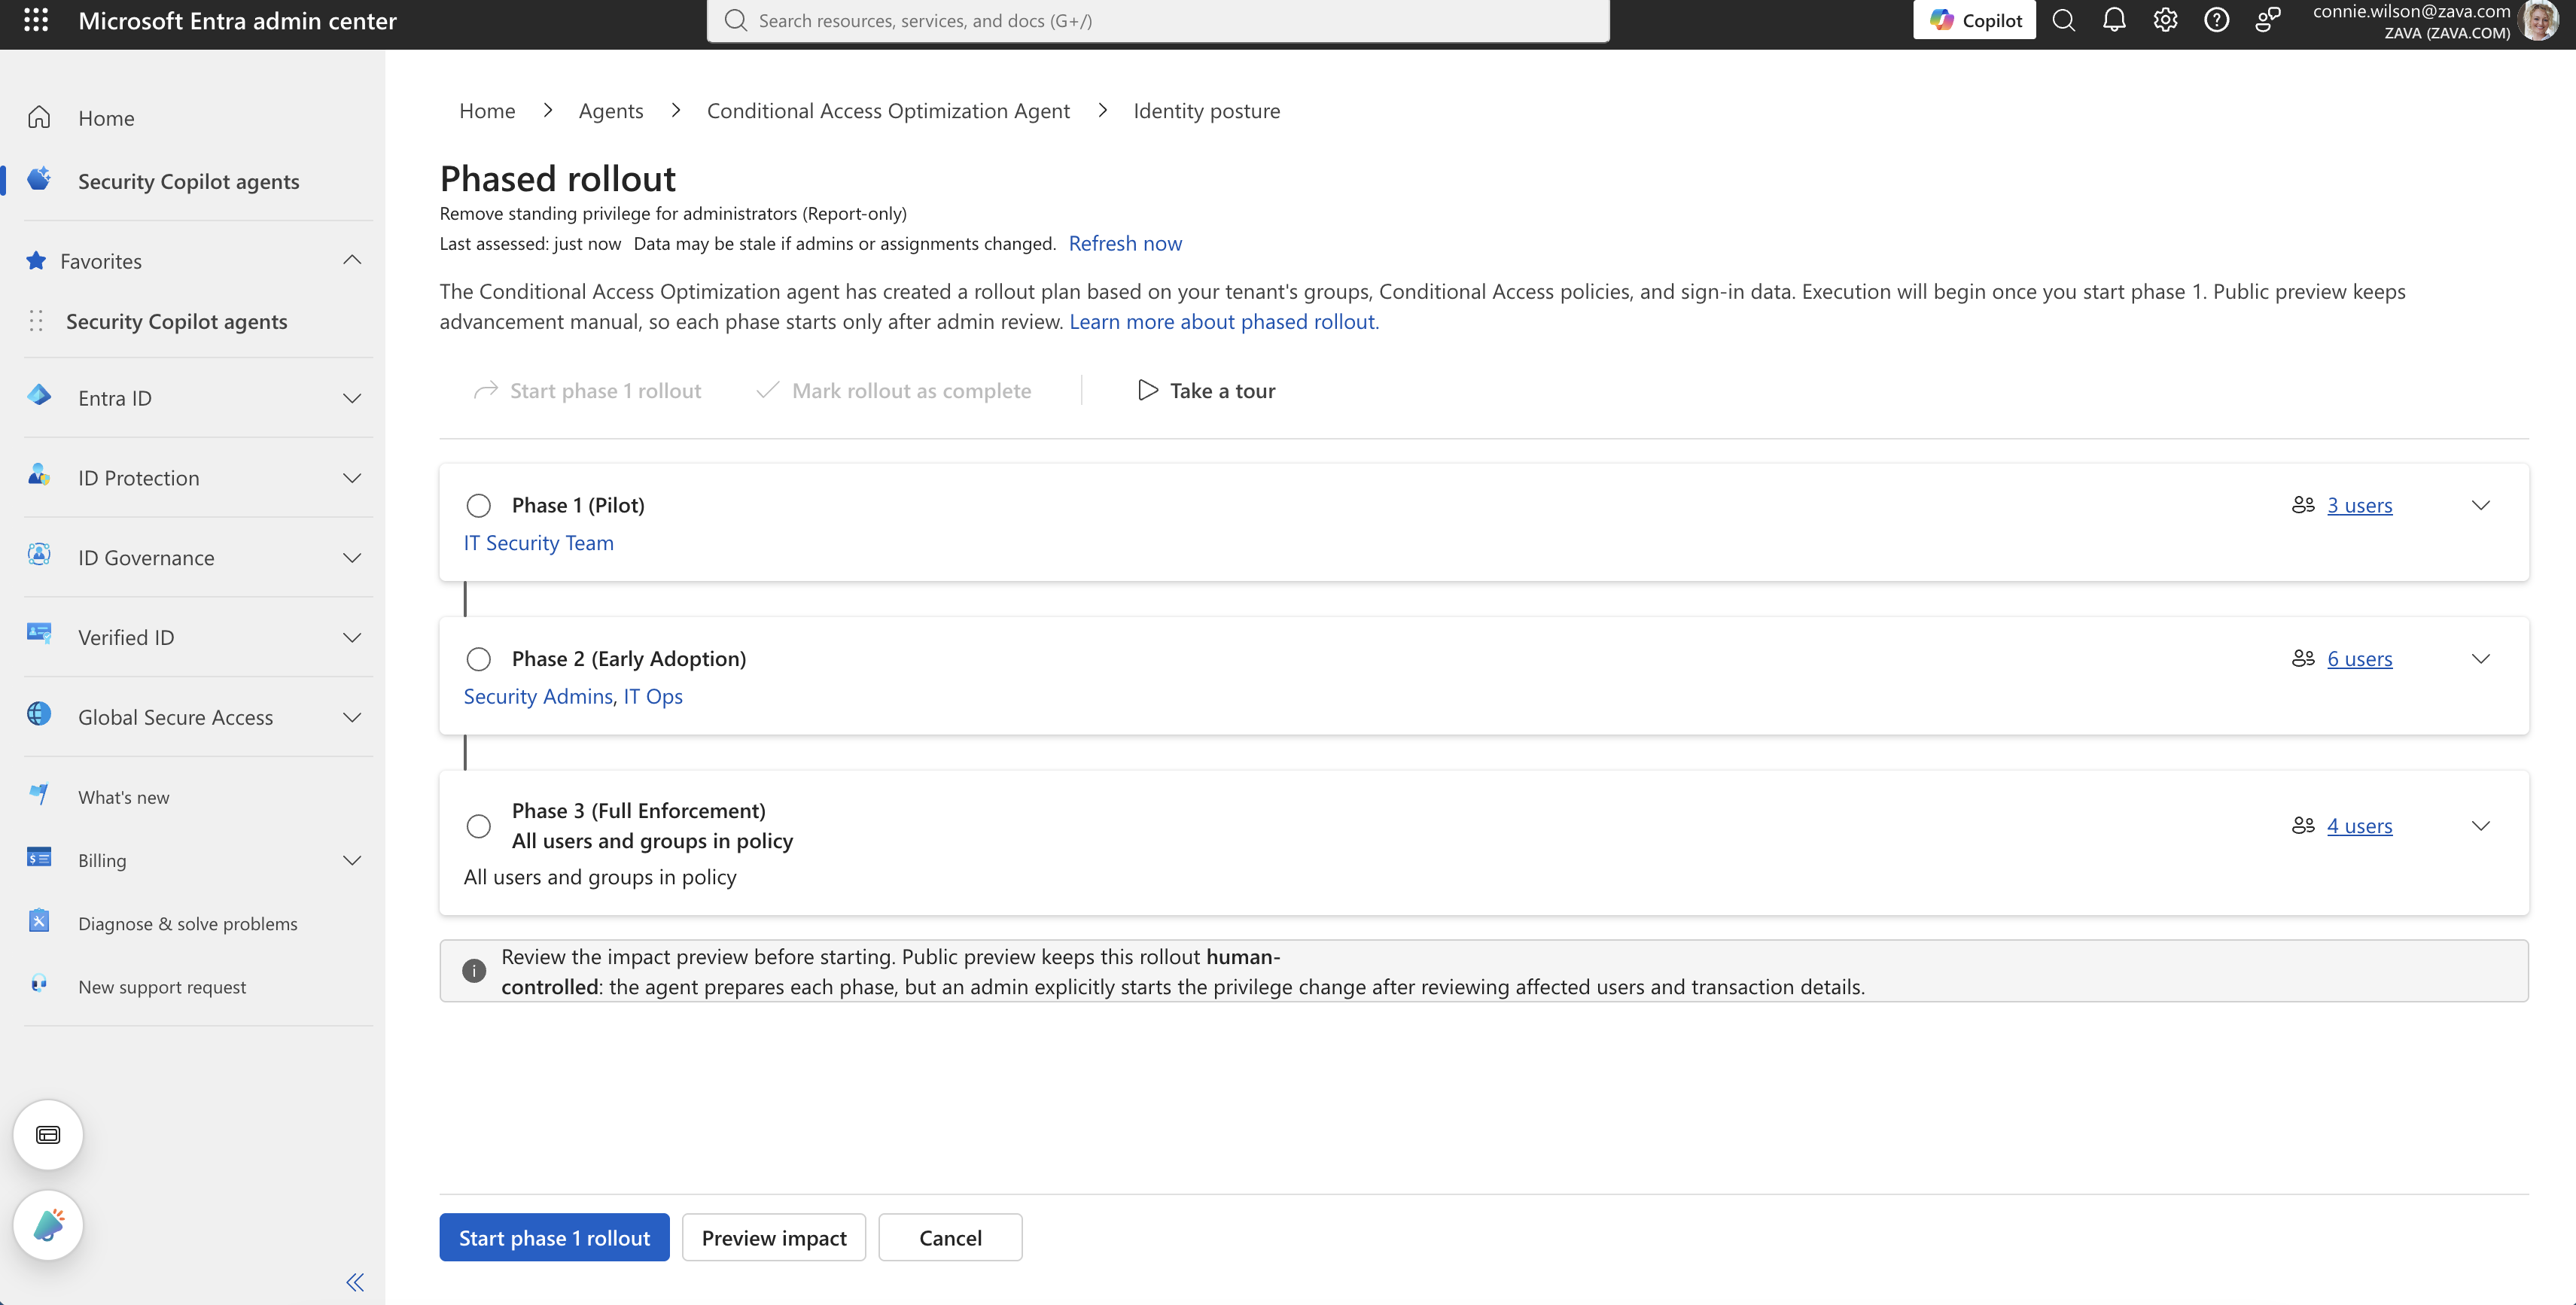Select the Phase 2 (Early Adoption) radio button
The height and width of the screenshot is (1305, 2576).
[479, 660]
